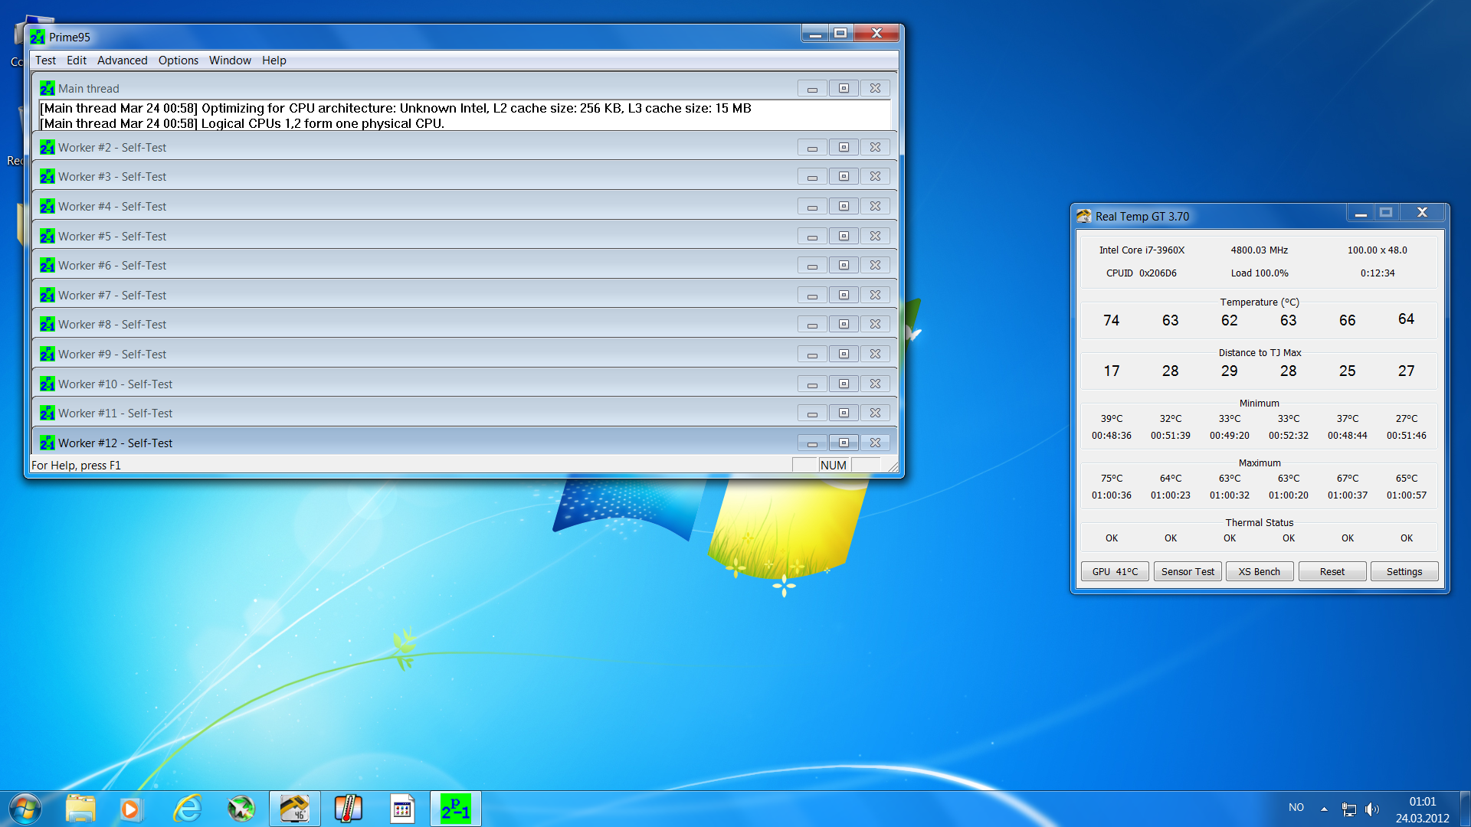Restore the Worker #6 Self-Test window
This screenshot has height=827, width=1471.
pos(844,265)
